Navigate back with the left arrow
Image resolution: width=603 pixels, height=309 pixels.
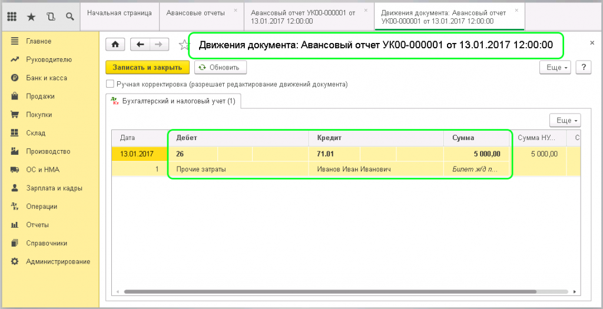pos(140,45)
